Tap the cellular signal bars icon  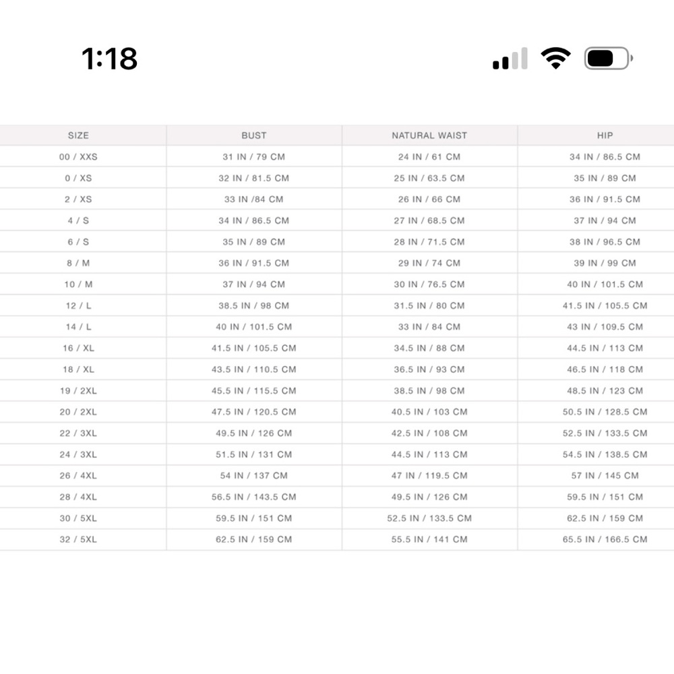510,58
